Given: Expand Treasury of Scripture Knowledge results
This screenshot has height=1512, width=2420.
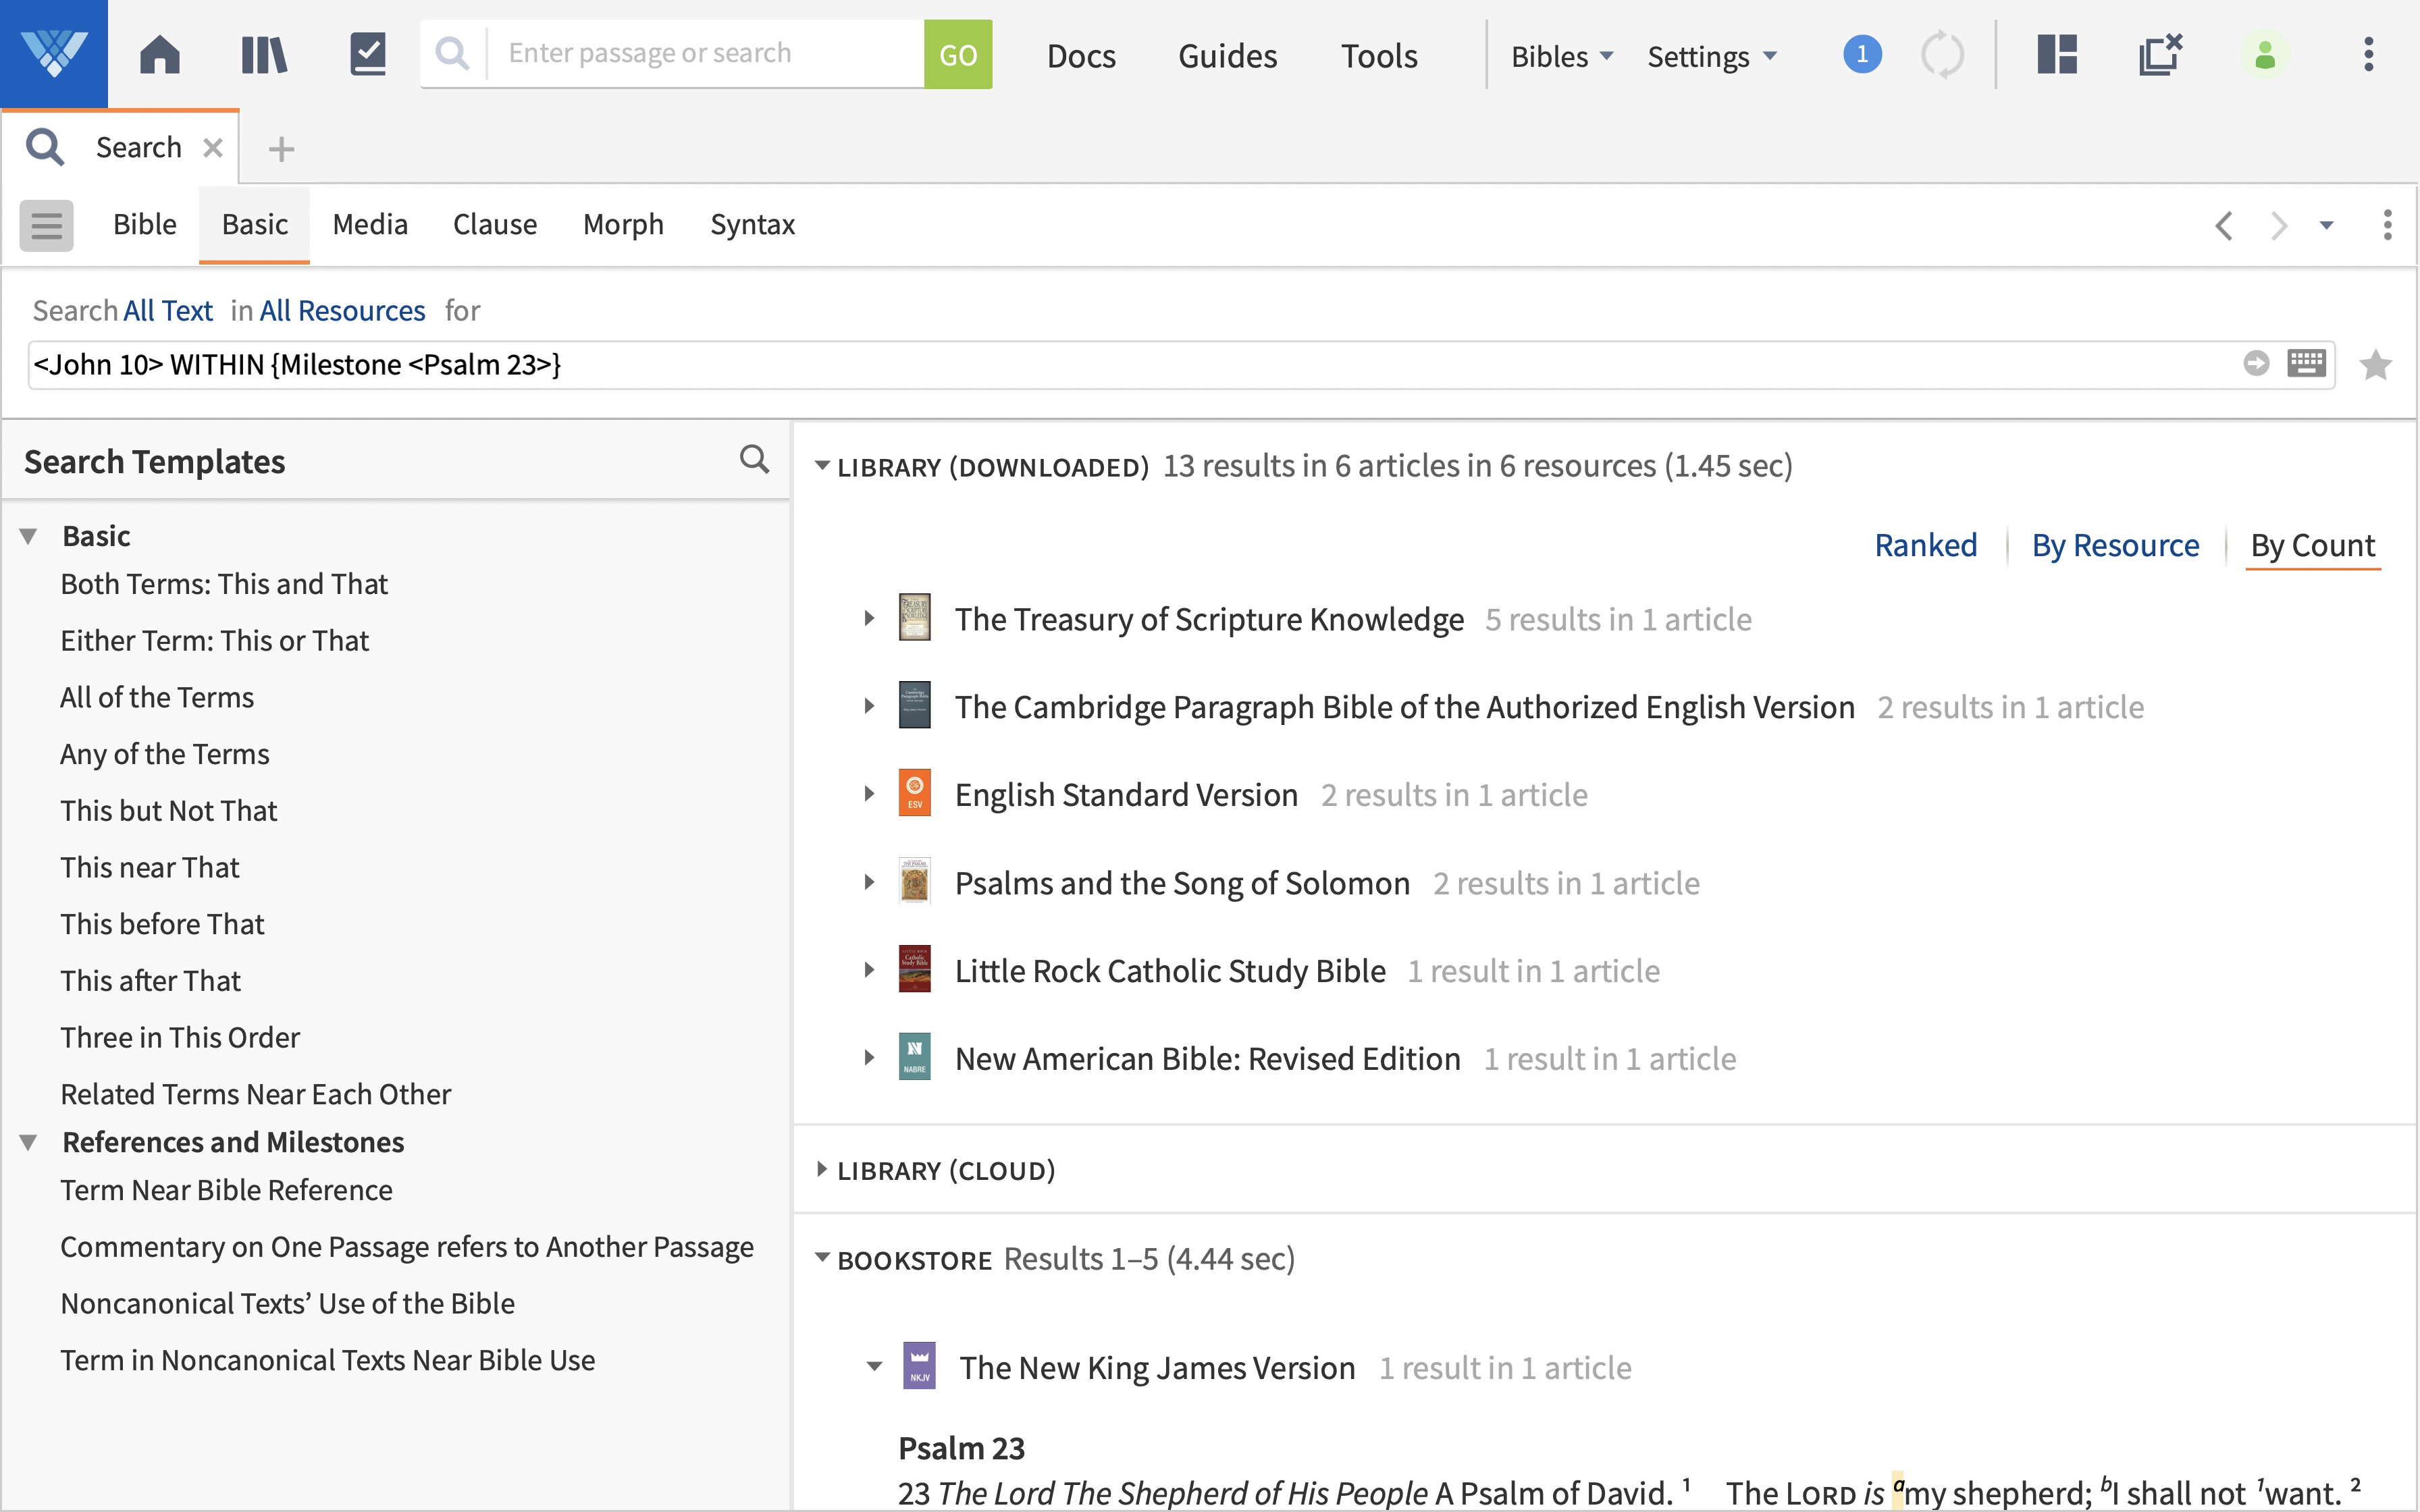Looking at the screenshot, I should tap(869, 619).
